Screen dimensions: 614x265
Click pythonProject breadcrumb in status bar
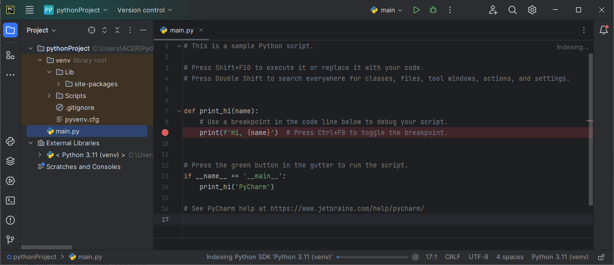[32, 257]
